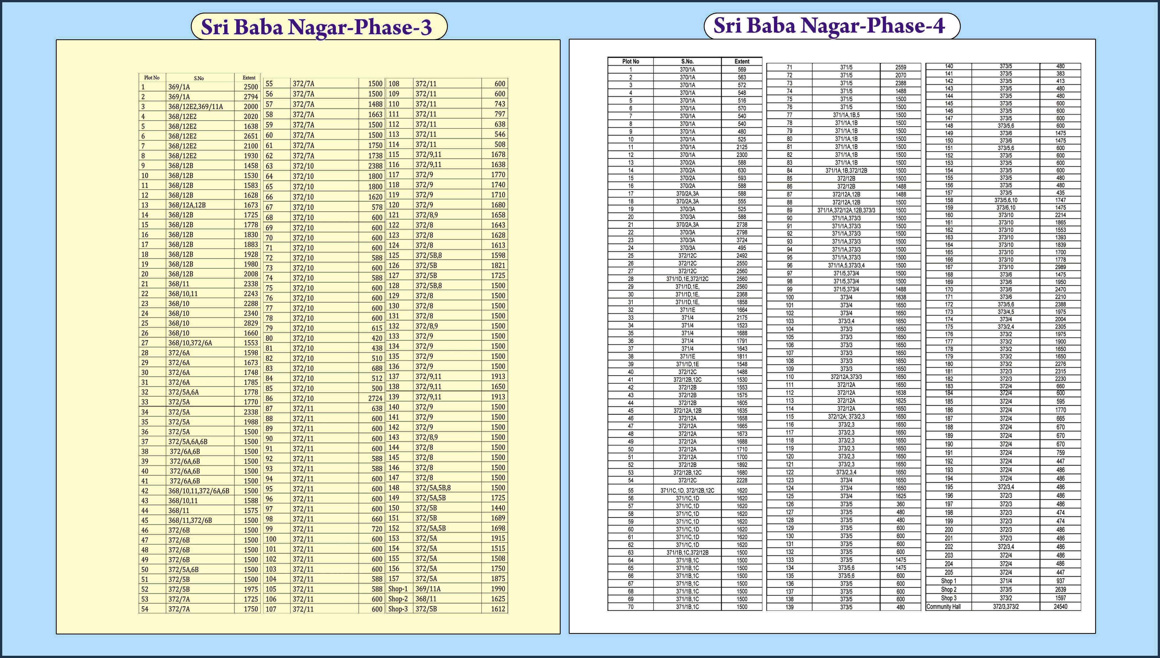The width and height of the screenshot is (1160, 658).
Task: Select the Shop 2 row in Phase-4 table
Action: coord(948,589)
